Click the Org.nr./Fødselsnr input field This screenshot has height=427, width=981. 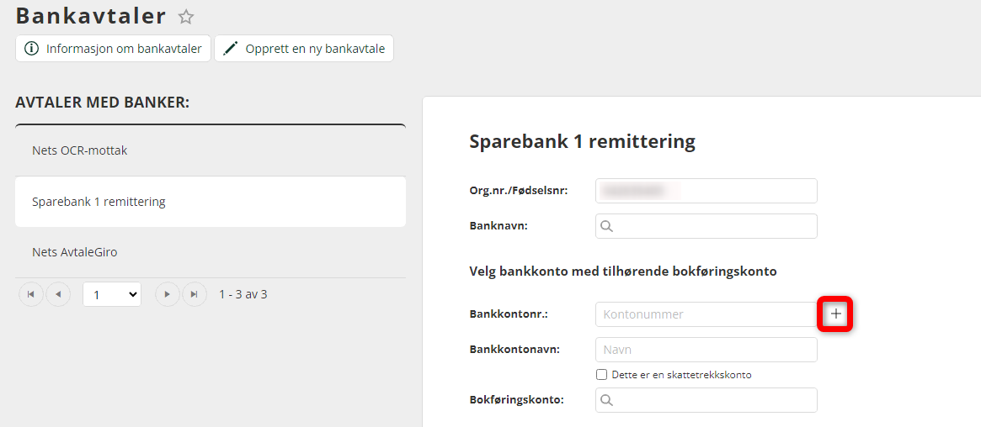point(706,191)
